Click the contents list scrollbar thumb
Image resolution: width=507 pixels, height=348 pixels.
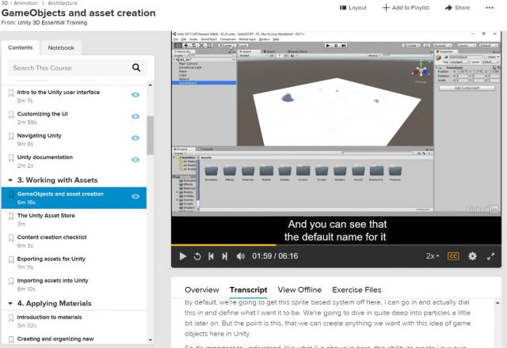(x=150, y=135)
